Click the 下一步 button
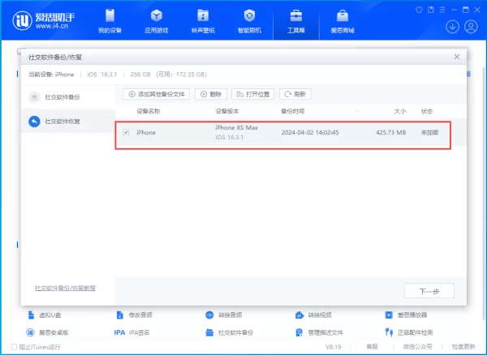Screen dimensions: 487x355 click(x=429, y=291)
